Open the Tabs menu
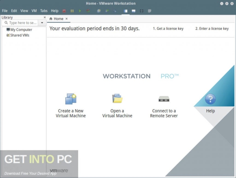The width and height of the screenshot is (236, 178). (44, 11)
